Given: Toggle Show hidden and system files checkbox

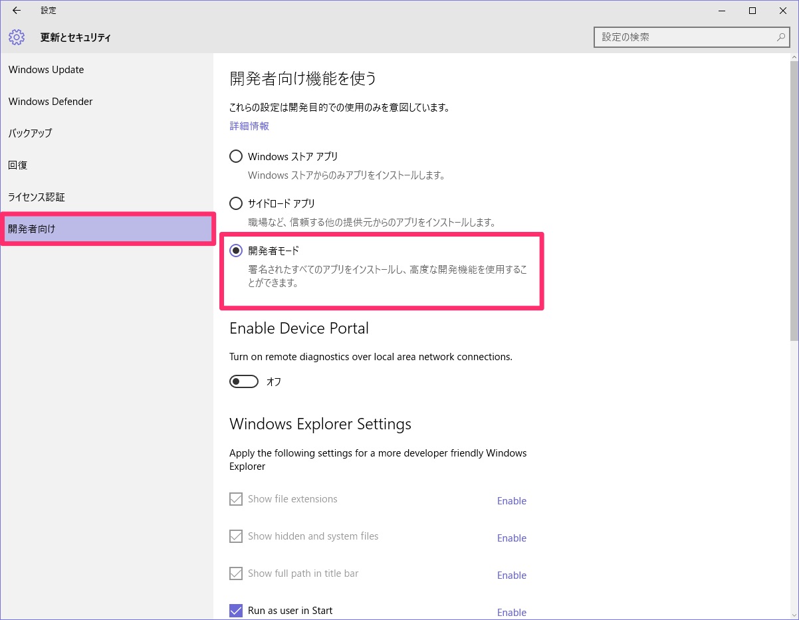Looking at the screenshot, I should (x=236, y=536).
